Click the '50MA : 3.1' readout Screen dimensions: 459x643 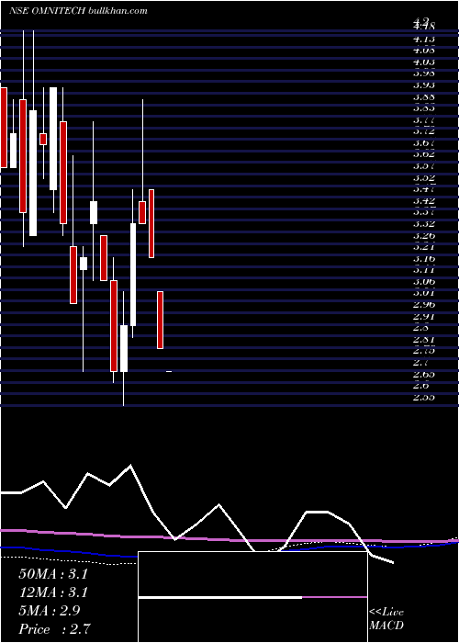53,574
